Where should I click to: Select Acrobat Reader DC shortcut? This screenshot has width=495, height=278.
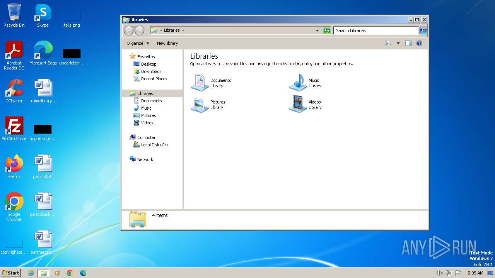[x=14, y=56]
